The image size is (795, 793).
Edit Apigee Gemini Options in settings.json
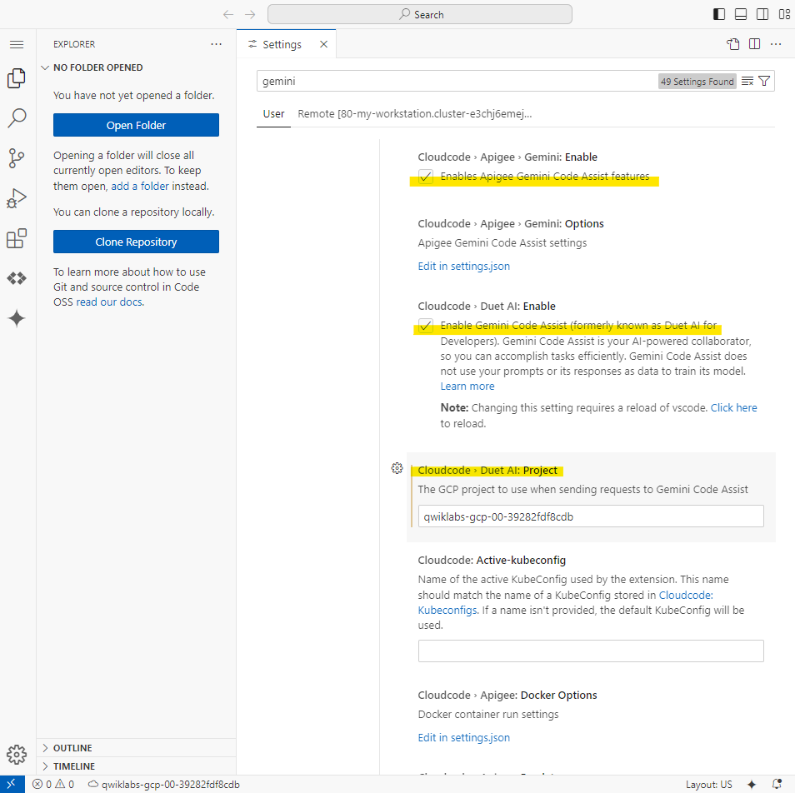tap(464, 267)
